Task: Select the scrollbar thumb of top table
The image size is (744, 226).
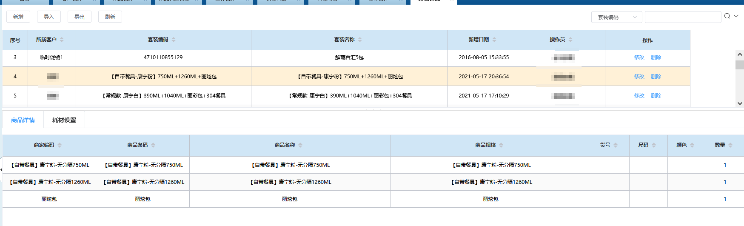Action: tap(740, 65)
